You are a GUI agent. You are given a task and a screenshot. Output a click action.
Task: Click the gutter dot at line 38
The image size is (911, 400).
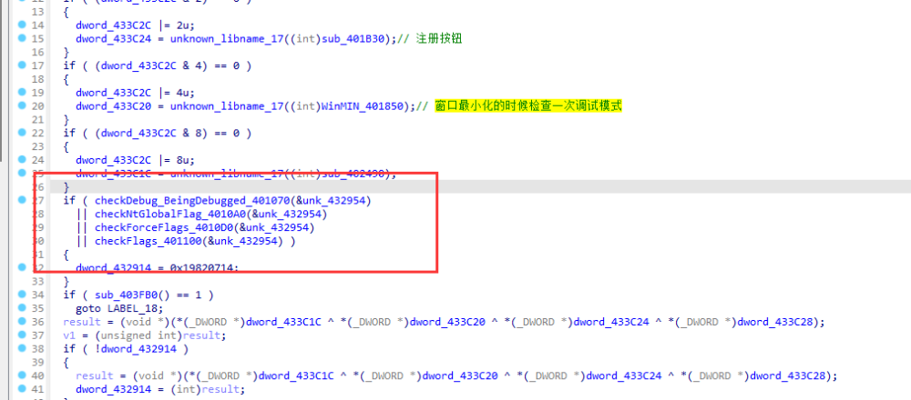pyautogui.click(x=20, y=348)
